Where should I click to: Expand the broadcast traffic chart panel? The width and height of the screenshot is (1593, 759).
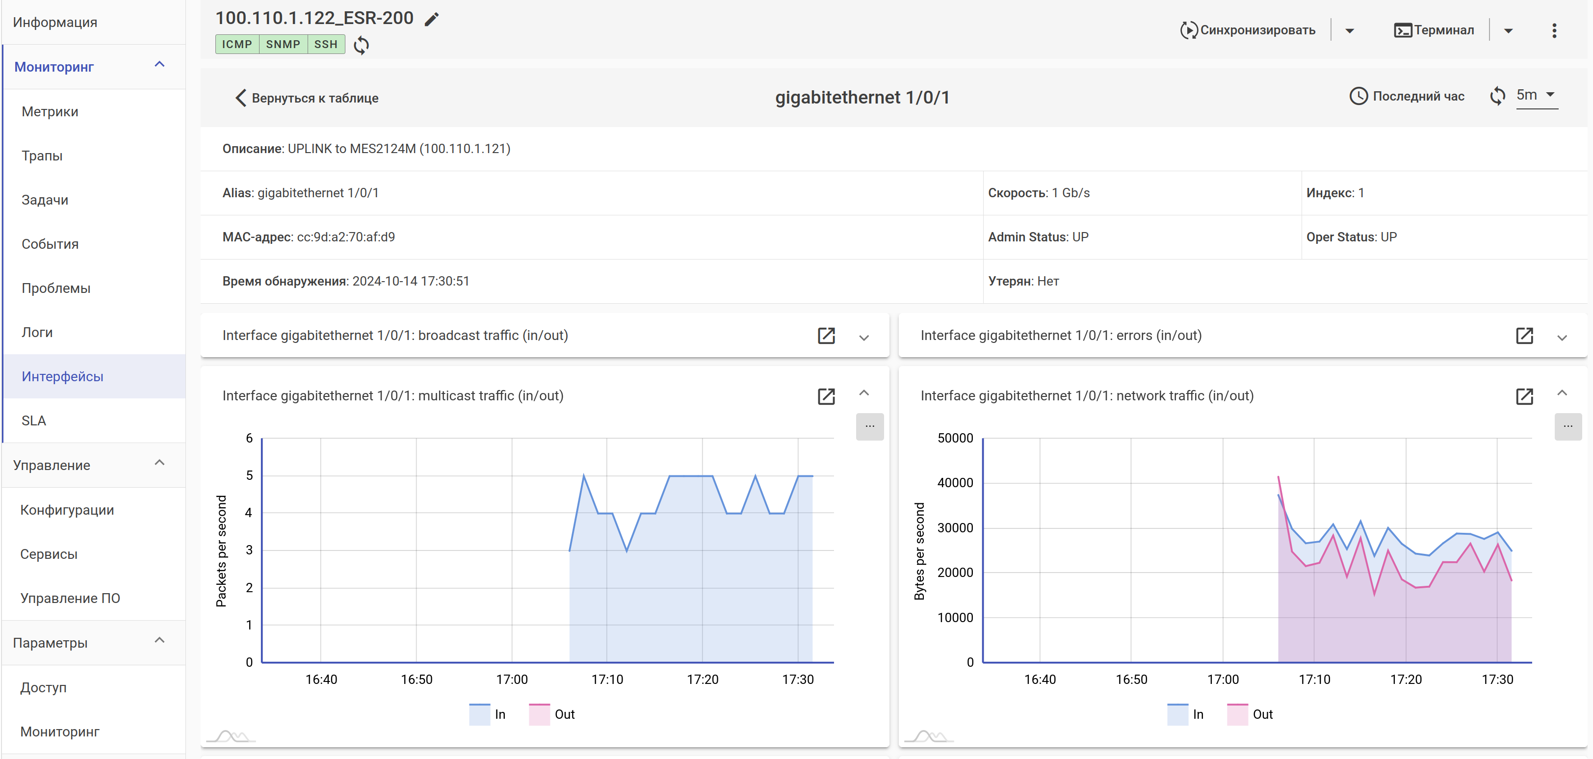coord(864,338)
